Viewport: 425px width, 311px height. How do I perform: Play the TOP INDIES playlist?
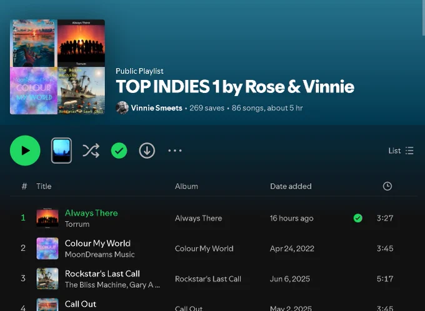(x=25, y=151)
